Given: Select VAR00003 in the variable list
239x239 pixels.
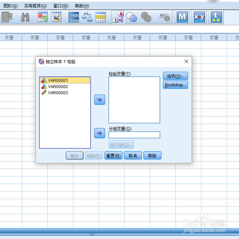Looking at the screenshot, I should click(65, 93).
